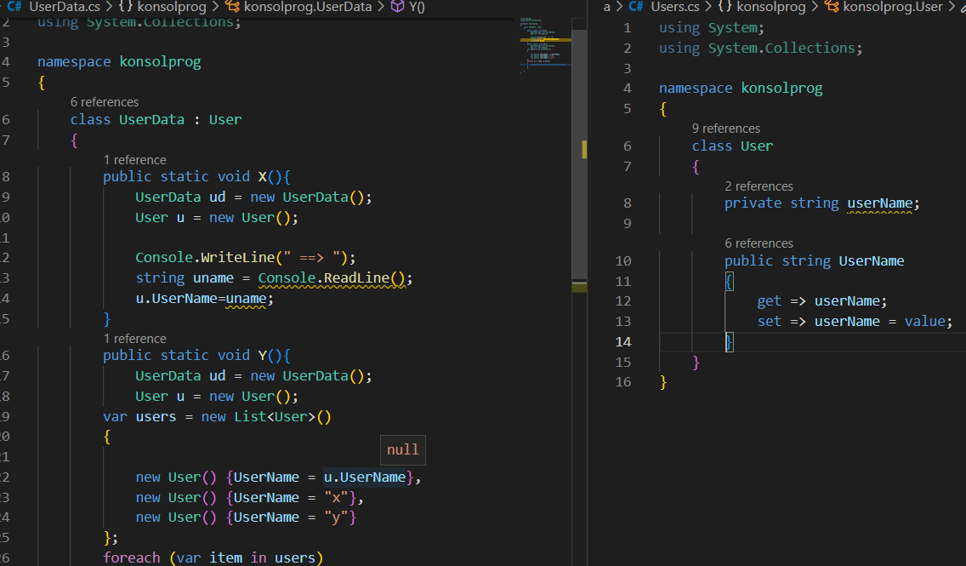
Task: Click the C# file icon beside UserData.cs breadcrumb
Action: (14, 7)
